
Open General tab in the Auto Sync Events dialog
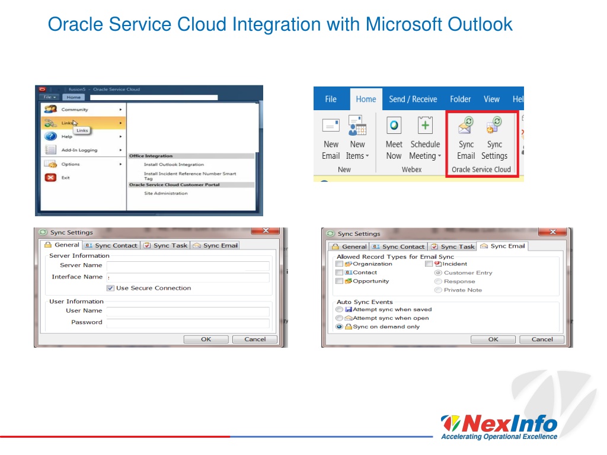click(x=349, y=246)
